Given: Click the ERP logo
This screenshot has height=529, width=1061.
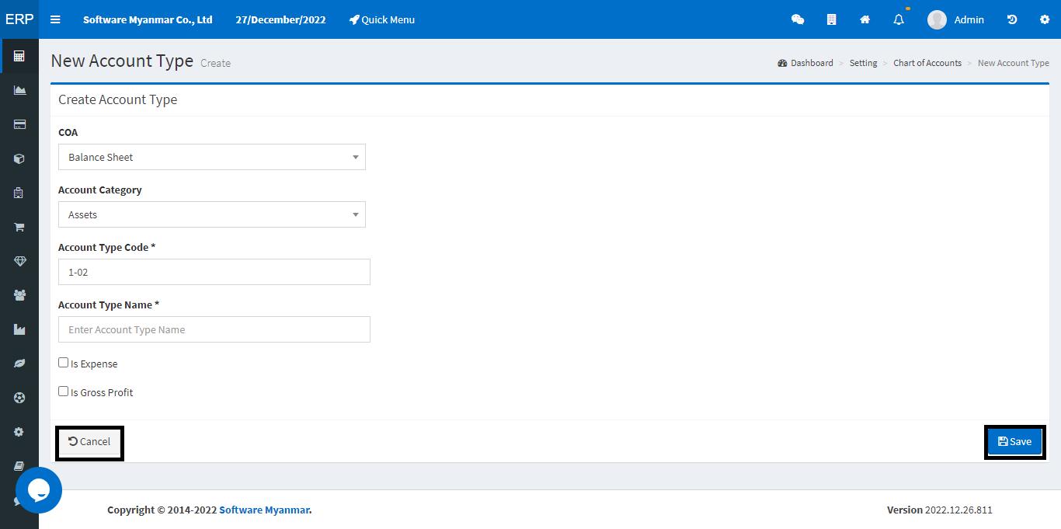Looking at the screenshot, I should [19, 19].
